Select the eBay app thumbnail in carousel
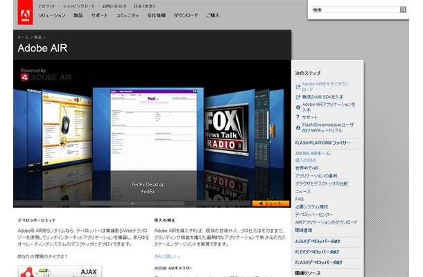The height and width of the screenshot is (277, 423). pyautogui.click(x=67, y=128)
